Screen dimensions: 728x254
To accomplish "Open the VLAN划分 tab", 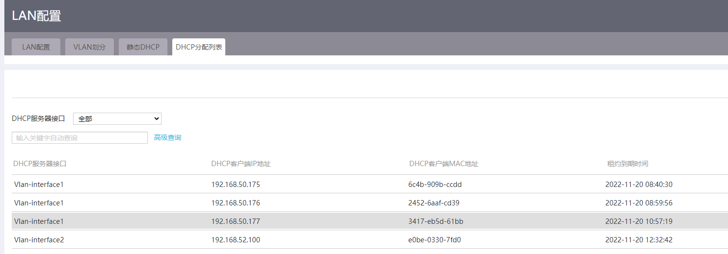I will coord(90,47).
